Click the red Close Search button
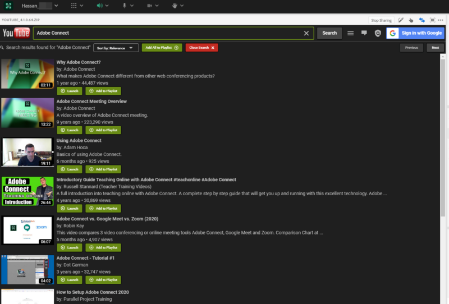 [x=201, y=48]
